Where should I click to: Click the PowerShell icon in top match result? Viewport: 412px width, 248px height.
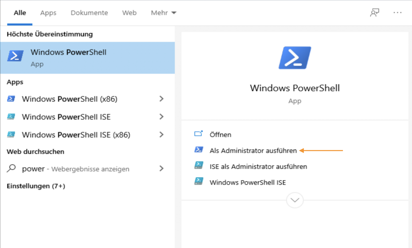pos(15,56)
